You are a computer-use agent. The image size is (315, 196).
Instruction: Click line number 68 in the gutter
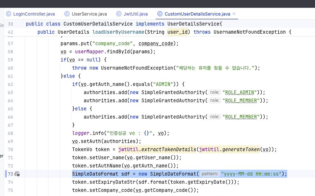pos(10,133)
